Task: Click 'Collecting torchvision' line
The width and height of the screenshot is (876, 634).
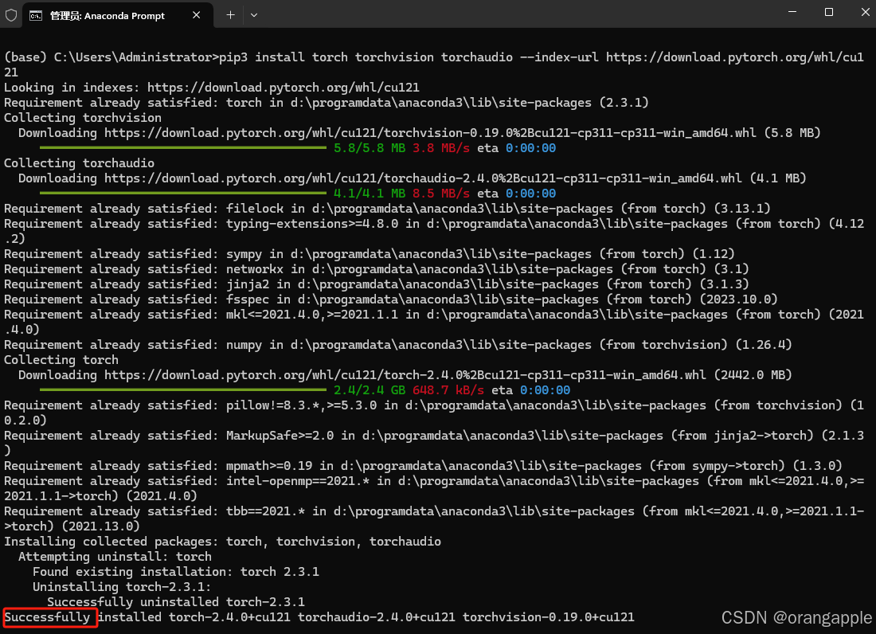Action: click(x=83, y=118)
